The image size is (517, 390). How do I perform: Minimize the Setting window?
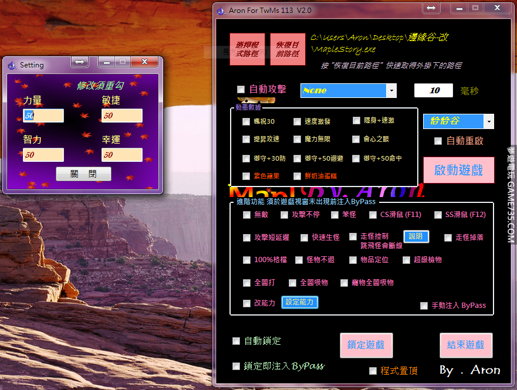[x=106, y=62]
